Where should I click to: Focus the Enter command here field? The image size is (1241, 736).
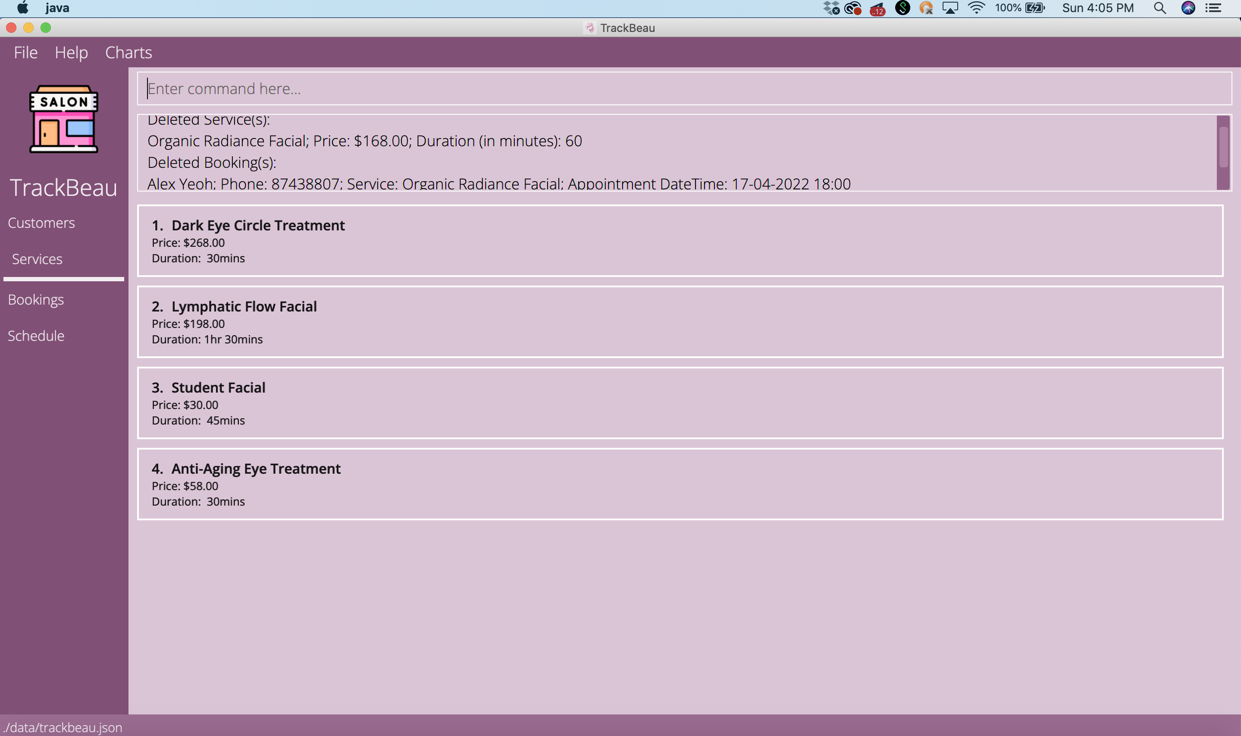point(684,88)
